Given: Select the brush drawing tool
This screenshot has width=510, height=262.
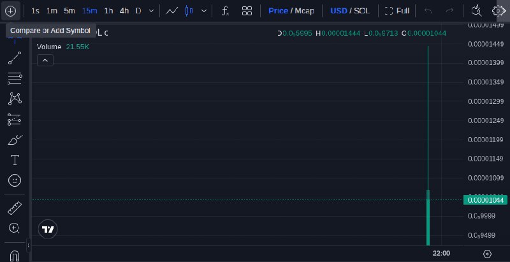Looking at the screenshot, I should point(15,140).
